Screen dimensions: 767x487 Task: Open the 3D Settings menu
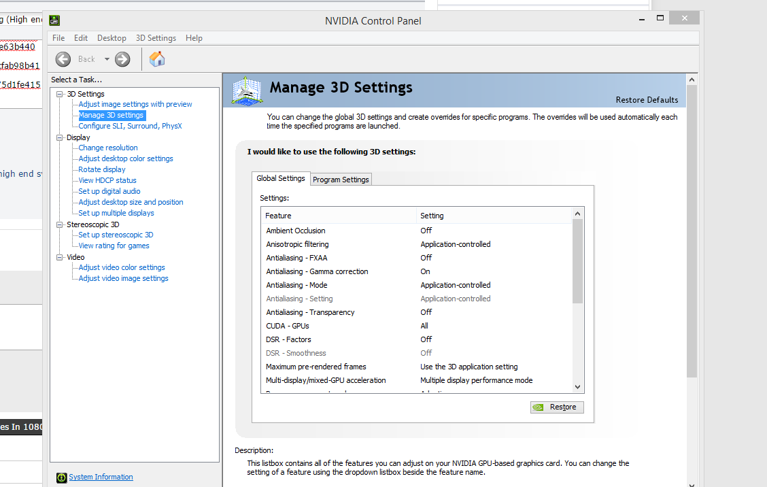(156, 37)
